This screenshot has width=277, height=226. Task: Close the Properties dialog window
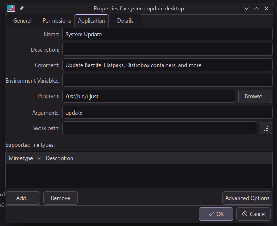(x=267, y=8)
